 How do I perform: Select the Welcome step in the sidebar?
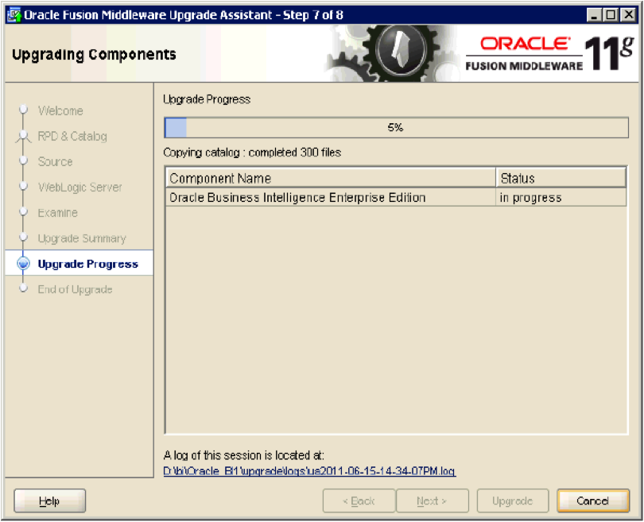pos(60,110)
